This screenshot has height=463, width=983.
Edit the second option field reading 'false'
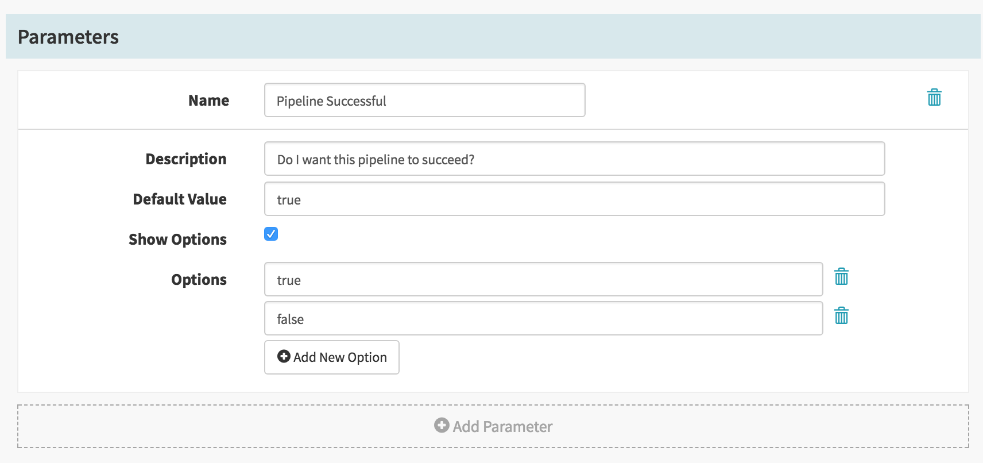(543, 318)
